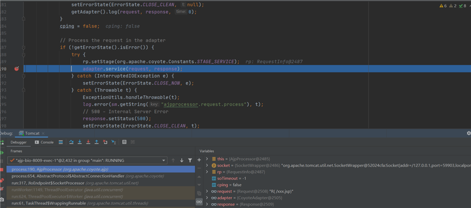Click the rp.setStage code line
Screen dimensions: 471x208
(x=161, y=62)
